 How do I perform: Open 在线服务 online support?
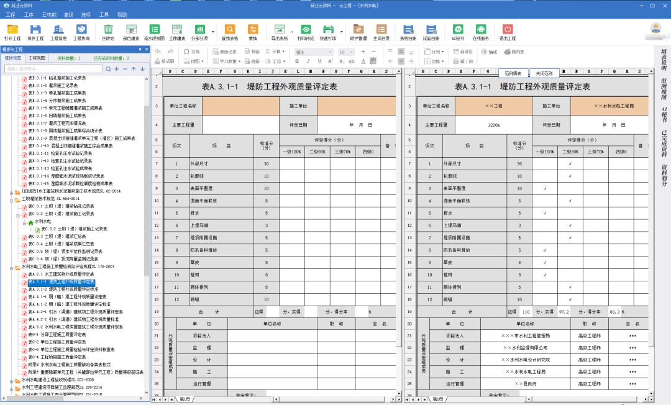(x=480, y=32)
